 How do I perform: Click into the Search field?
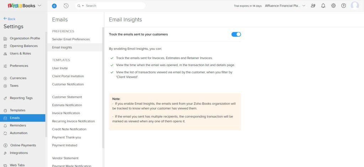pyautogui.click(x=114, y=6)
